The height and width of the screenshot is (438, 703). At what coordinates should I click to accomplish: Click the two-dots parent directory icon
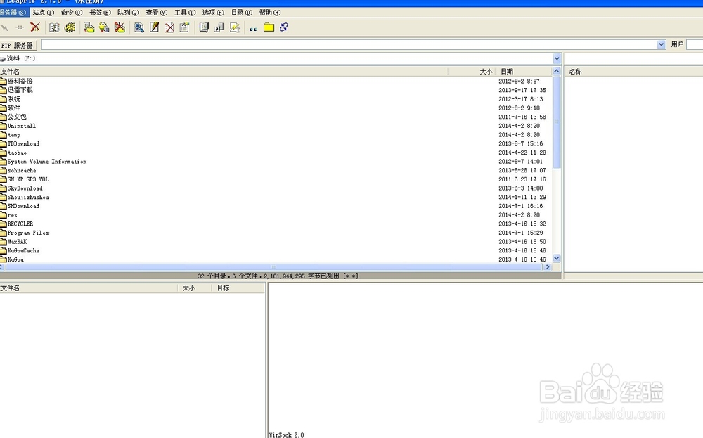(x=253, y=29)
